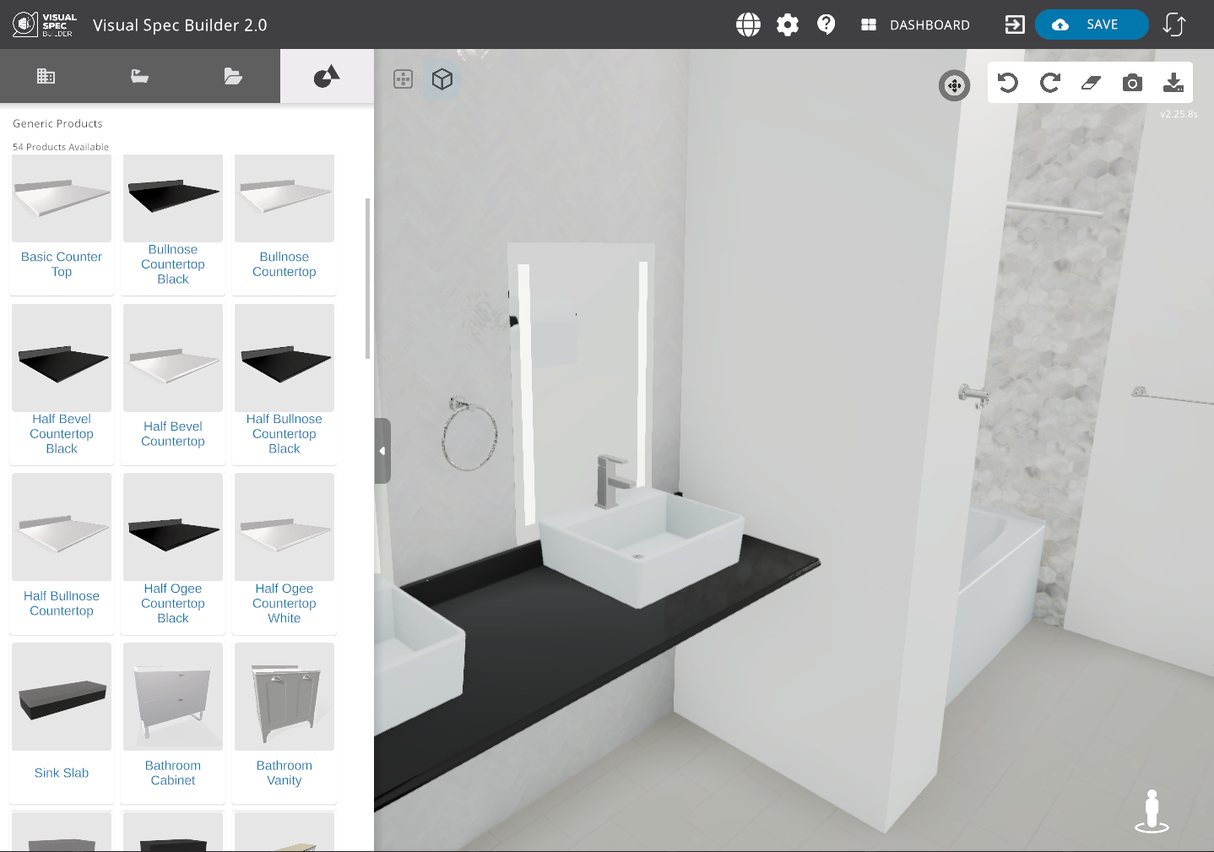Viewport: 1214px width, 852px height.
Task: Collapse the left product panel
Action: tap(382, 451)
